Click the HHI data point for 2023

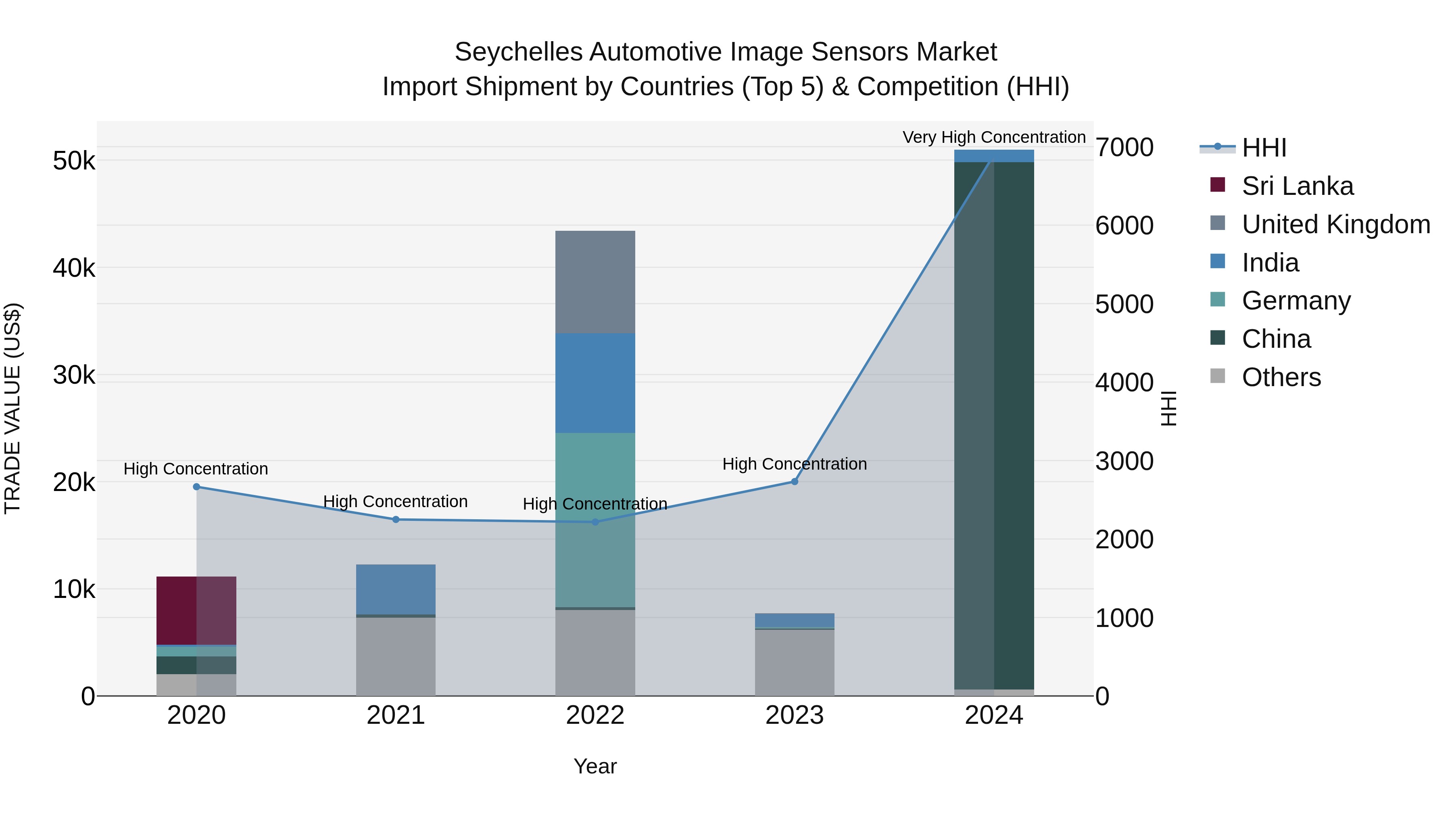[x=795, y=481]
